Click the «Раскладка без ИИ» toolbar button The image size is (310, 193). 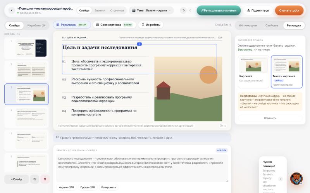pos(72,25)
